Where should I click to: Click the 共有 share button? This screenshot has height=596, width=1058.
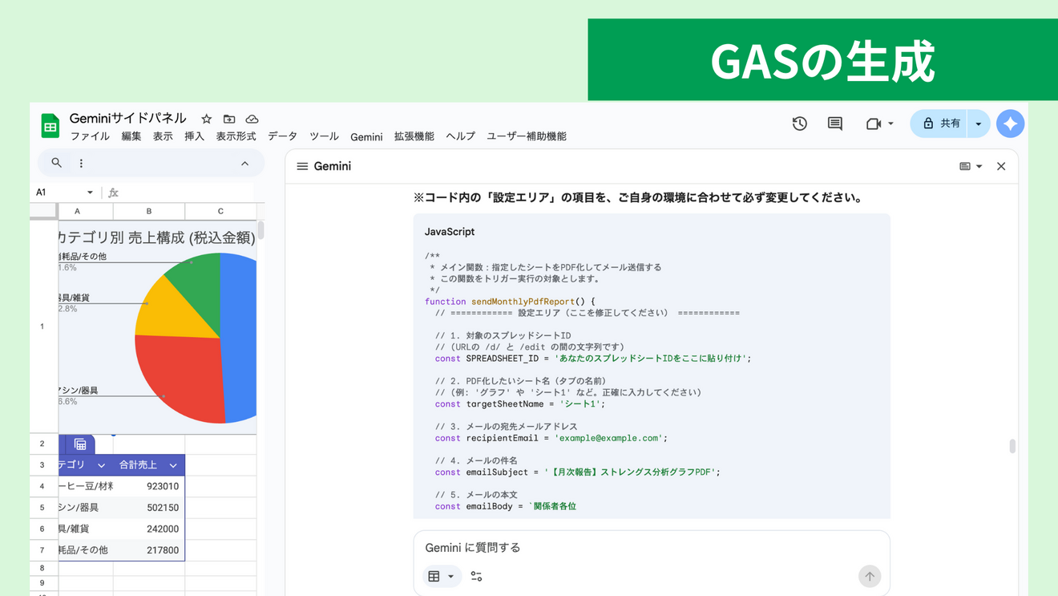tap(939, 124)
